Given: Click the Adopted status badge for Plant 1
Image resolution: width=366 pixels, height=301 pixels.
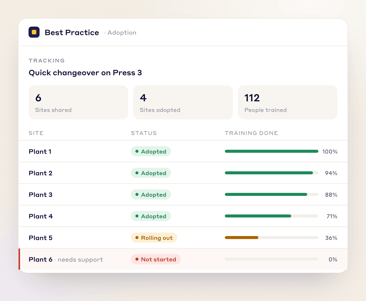Looking at the screenshot, I should pos(151,151).
